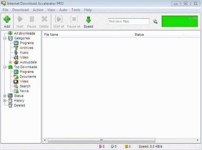The width and height of the screenshot is (202, 150).
Task: Collapse the Categories tree branch
Action: [5, 38]
